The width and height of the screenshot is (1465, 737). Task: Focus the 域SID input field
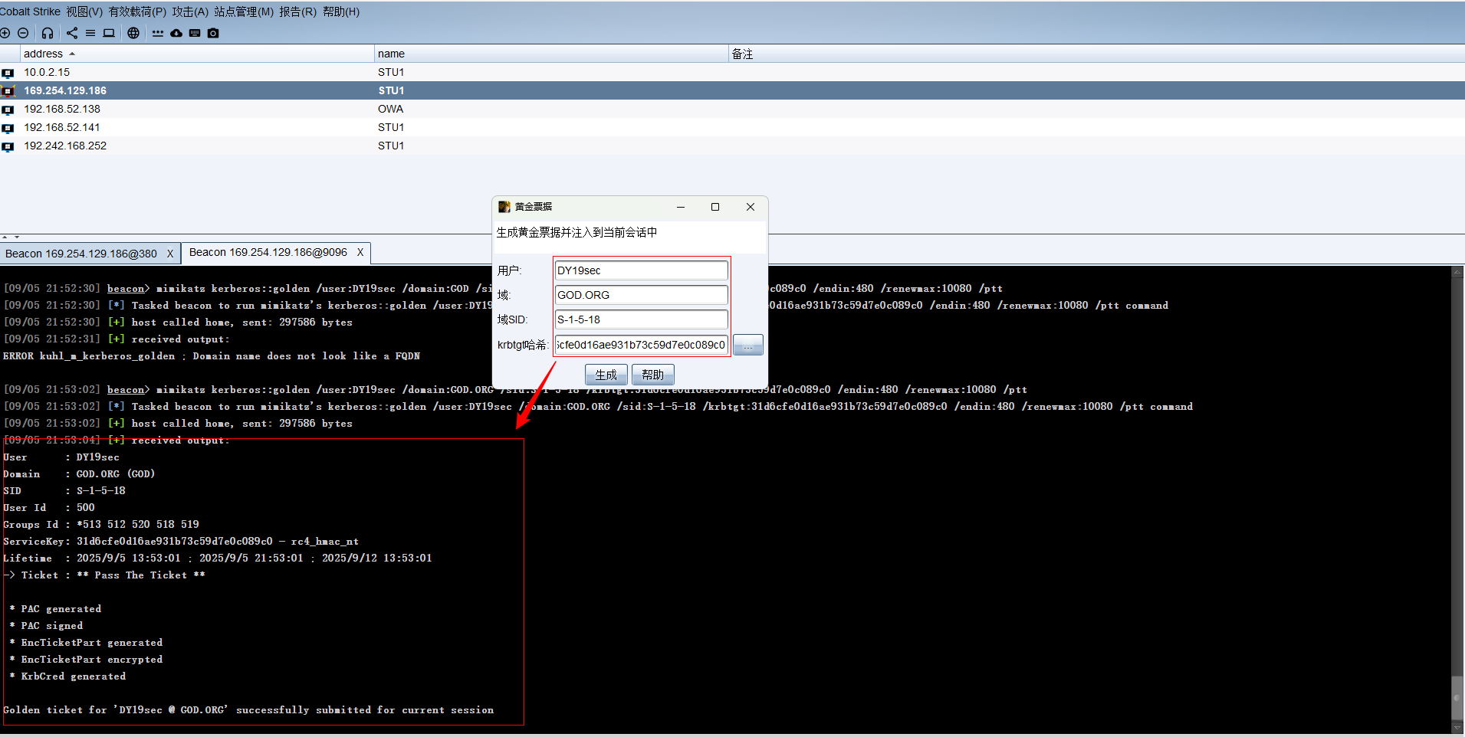642,319
